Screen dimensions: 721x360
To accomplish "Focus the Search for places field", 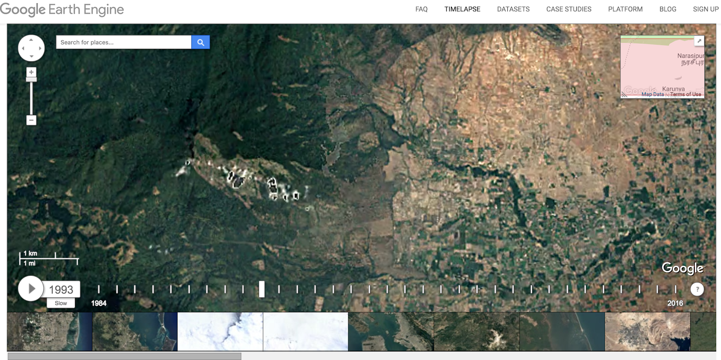I will coord(124,42).
